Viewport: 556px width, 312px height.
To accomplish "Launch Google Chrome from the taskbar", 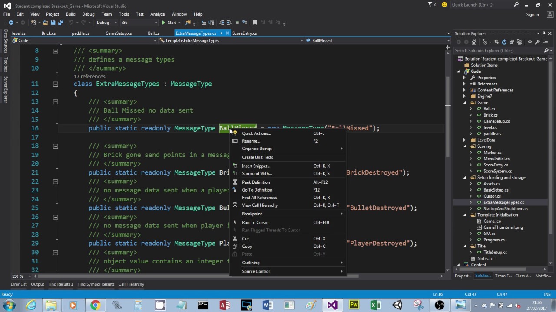I will [x=95, y=305].
